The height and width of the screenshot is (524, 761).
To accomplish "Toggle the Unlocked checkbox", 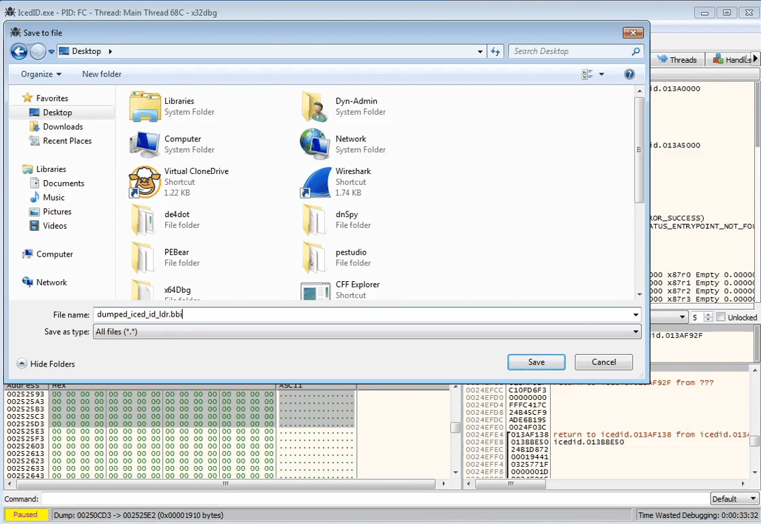I will 721,317.
